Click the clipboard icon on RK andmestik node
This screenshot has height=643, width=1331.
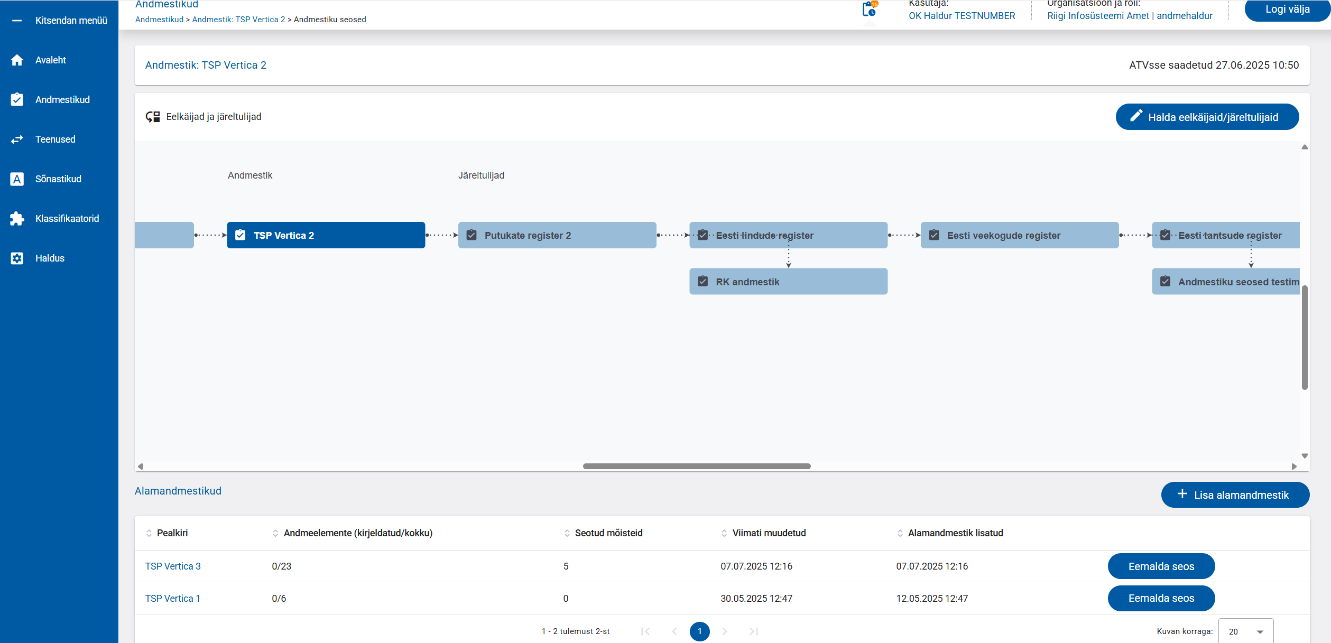[x=703, y=282]
